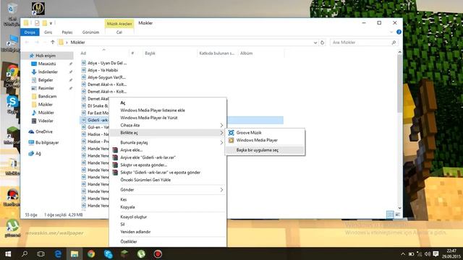This screenshot has height=260, width=463.
Task: Expand the Gönder submenu
Action: point(168,190)
